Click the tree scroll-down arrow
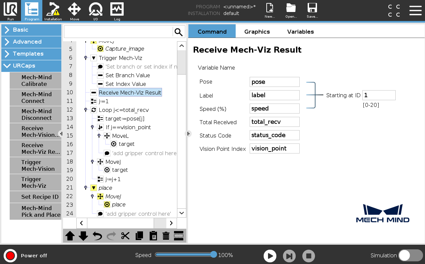The height and width of the screenshot is (264, 425). (x=182, y=213)
